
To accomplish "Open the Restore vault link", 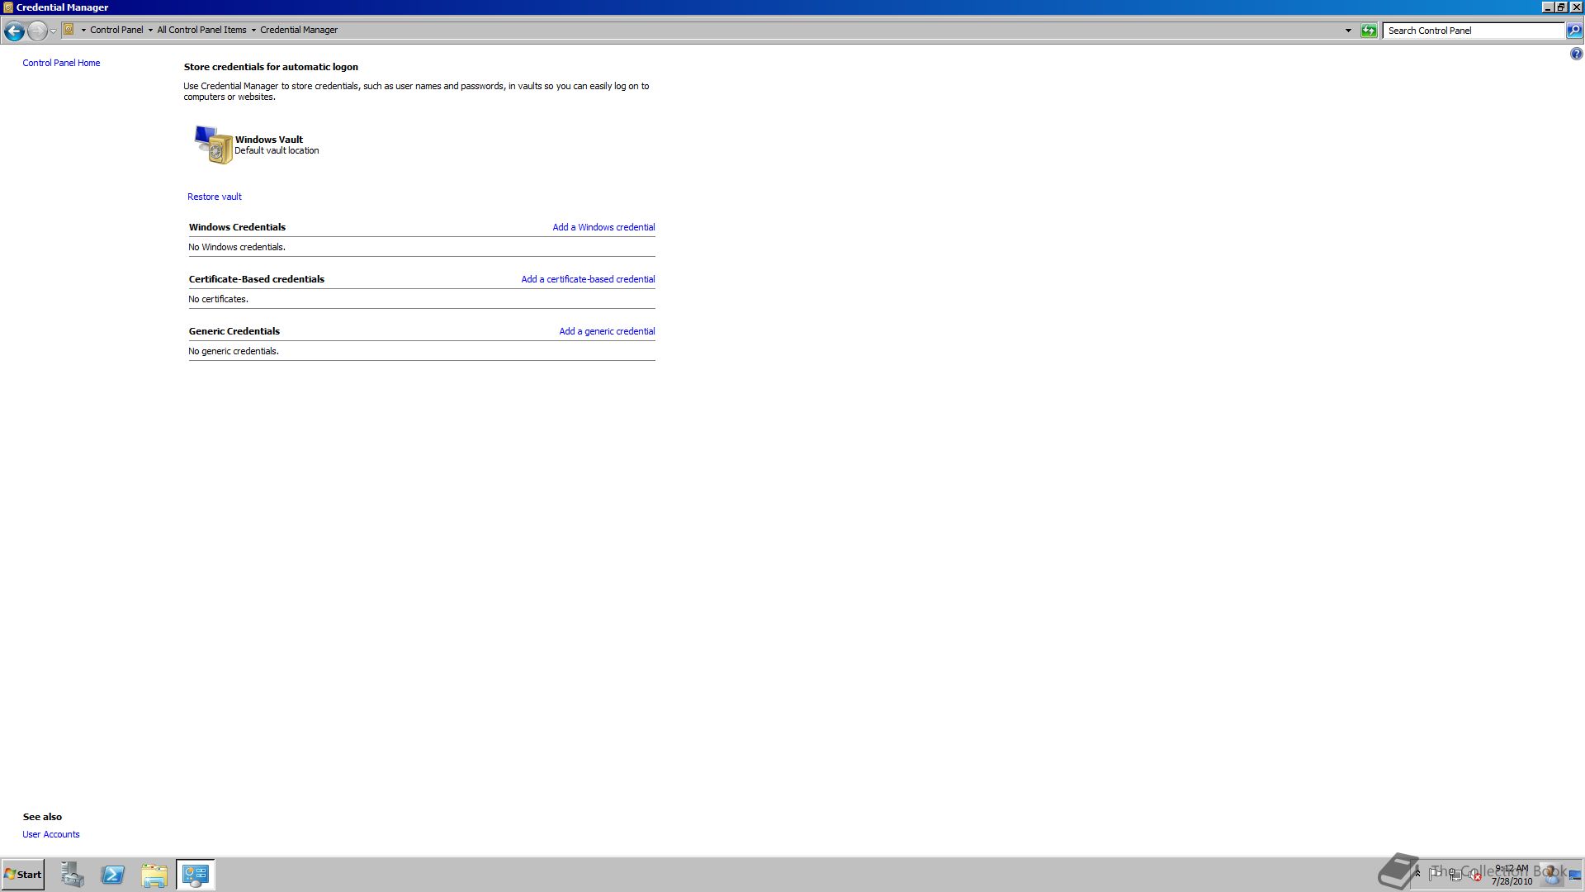I will (215, 197).
